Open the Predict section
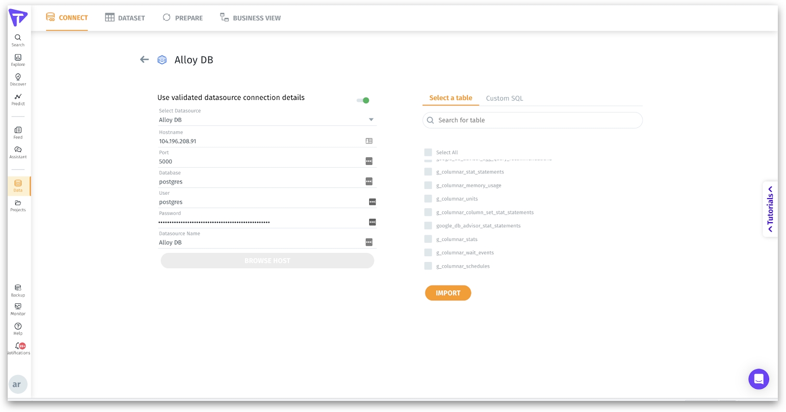The width and height of the screenshot is (786, 412). pyautogui.click(x=18, y=100)
